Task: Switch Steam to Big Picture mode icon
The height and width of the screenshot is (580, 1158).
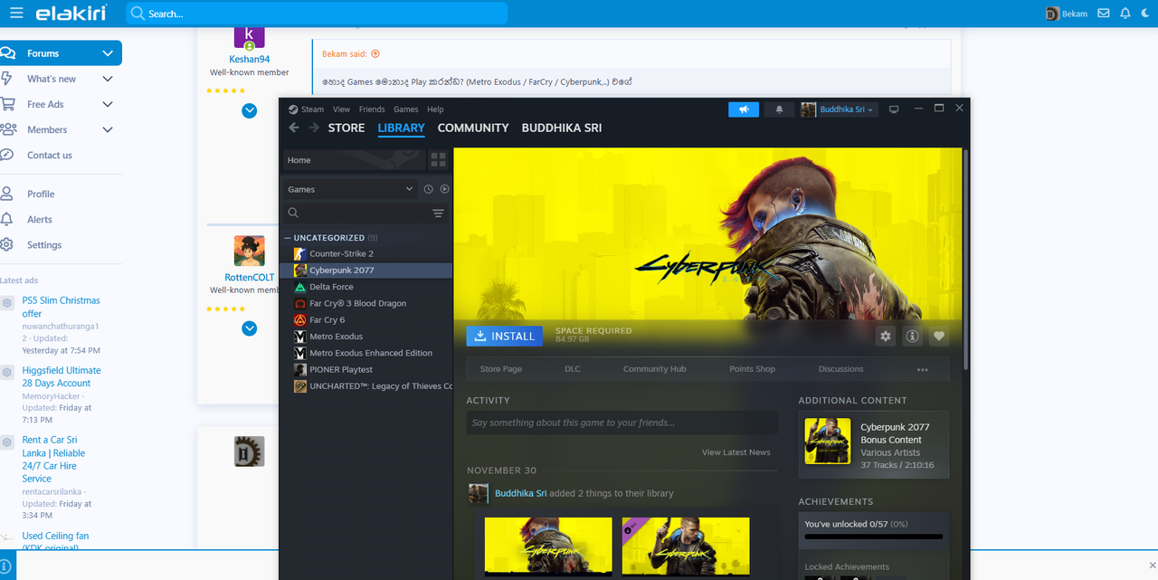Action: [x=894, y=109]
